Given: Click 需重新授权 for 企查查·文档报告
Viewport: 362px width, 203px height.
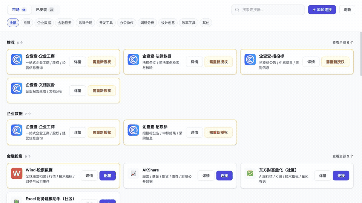Looking at the screenshot, I should tap(102, 91).
